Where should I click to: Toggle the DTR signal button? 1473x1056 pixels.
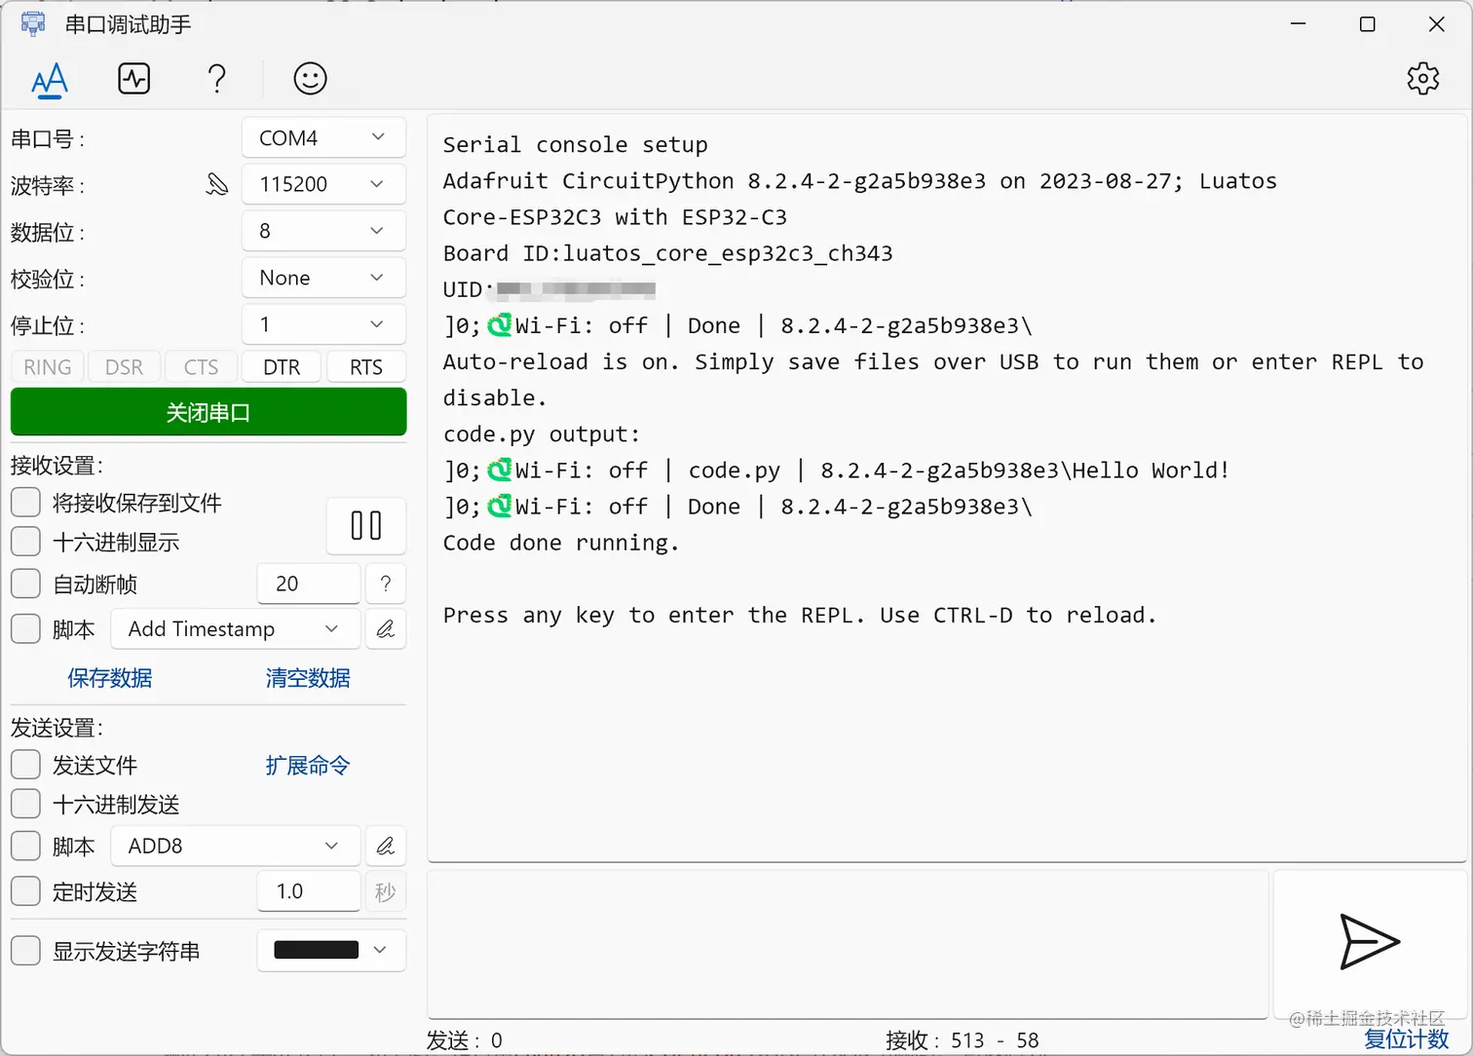pos(282,367)
